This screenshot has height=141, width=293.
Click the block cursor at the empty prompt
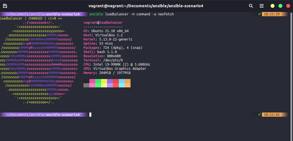pos(90,114)
